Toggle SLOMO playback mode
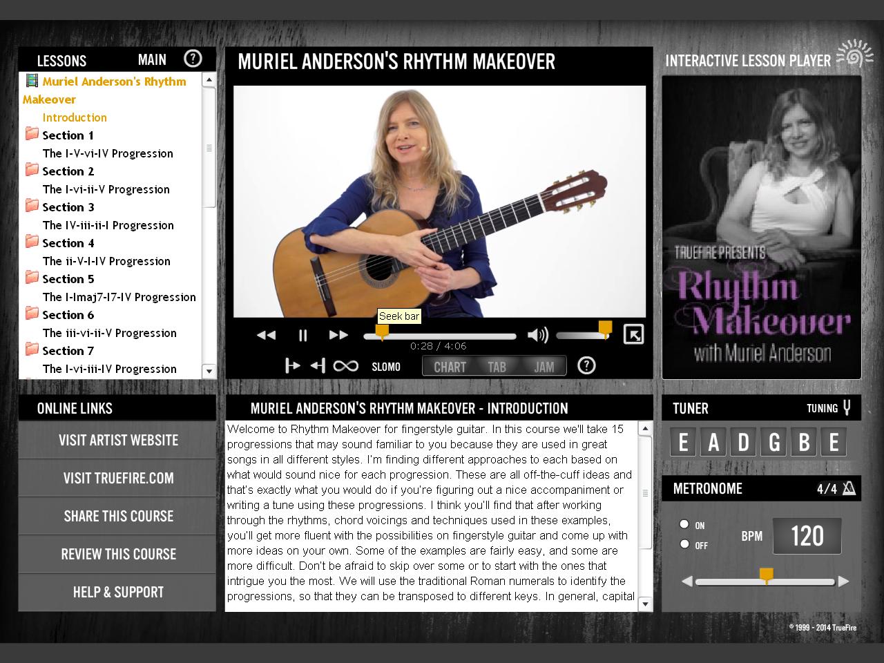The width and height of the screenshot is (884, 663). coord(386,367)
